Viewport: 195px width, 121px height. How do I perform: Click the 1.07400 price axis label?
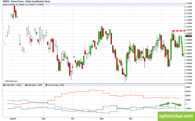(x=189, y=77)
